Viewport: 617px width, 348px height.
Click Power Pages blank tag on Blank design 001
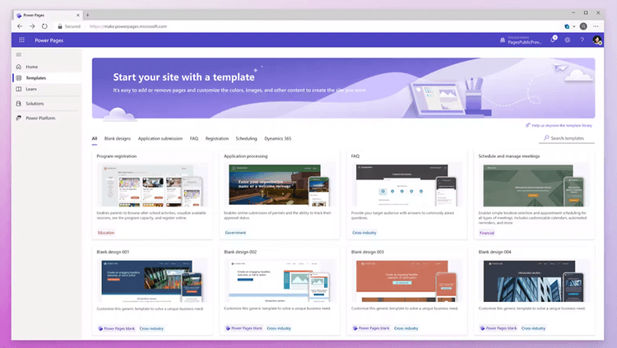coord(117,328)
